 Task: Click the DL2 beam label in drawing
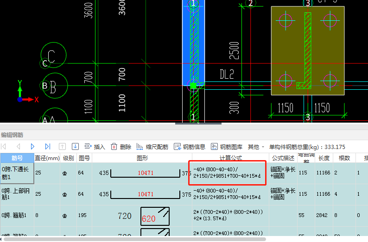click(x=227, y=74)
